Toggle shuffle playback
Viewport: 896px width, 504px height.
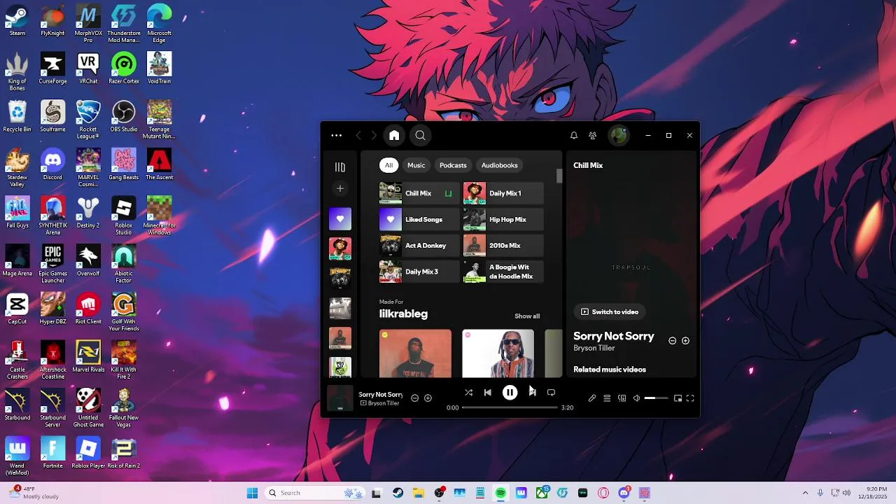[x=468, y=393]
